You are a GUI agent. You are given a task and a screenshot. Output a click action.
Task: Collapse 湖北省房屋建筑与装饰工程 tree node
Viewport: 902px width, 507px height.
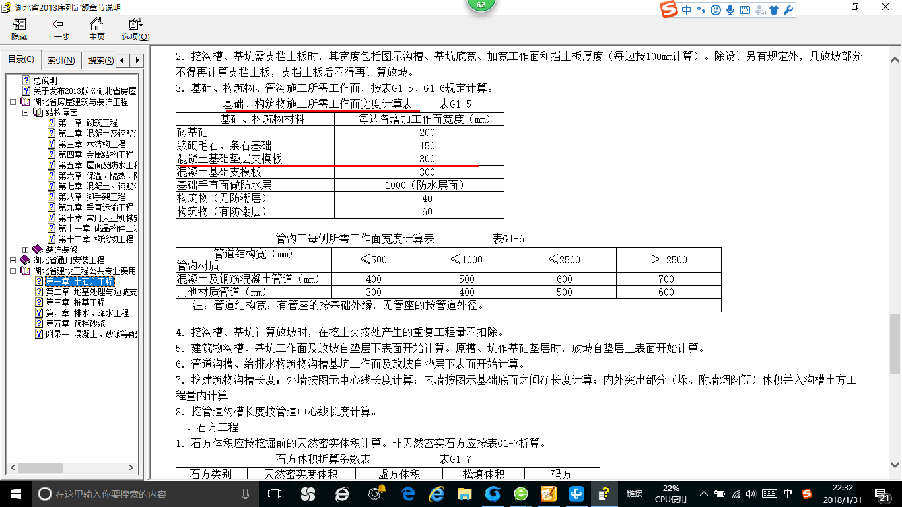pos(14,102)
